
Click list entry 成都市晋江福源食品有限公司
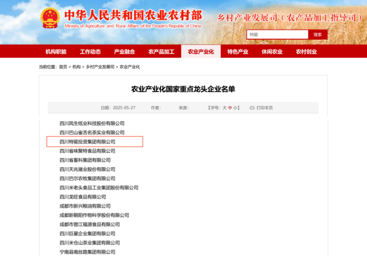point(90,225)
